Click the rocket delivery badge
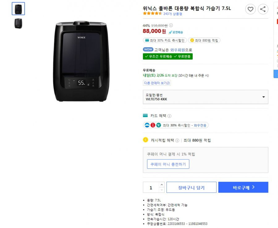 click(x=176, y=32)
